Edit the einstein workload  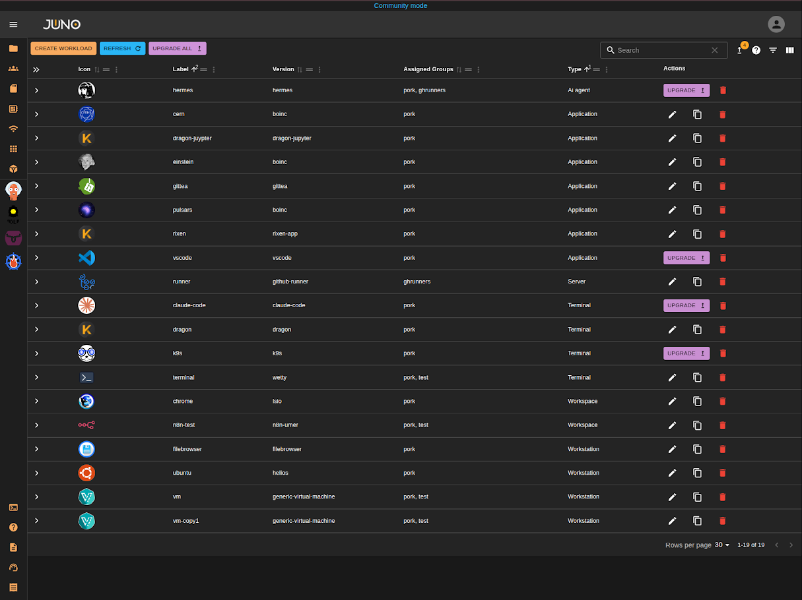tap(673, 162)
